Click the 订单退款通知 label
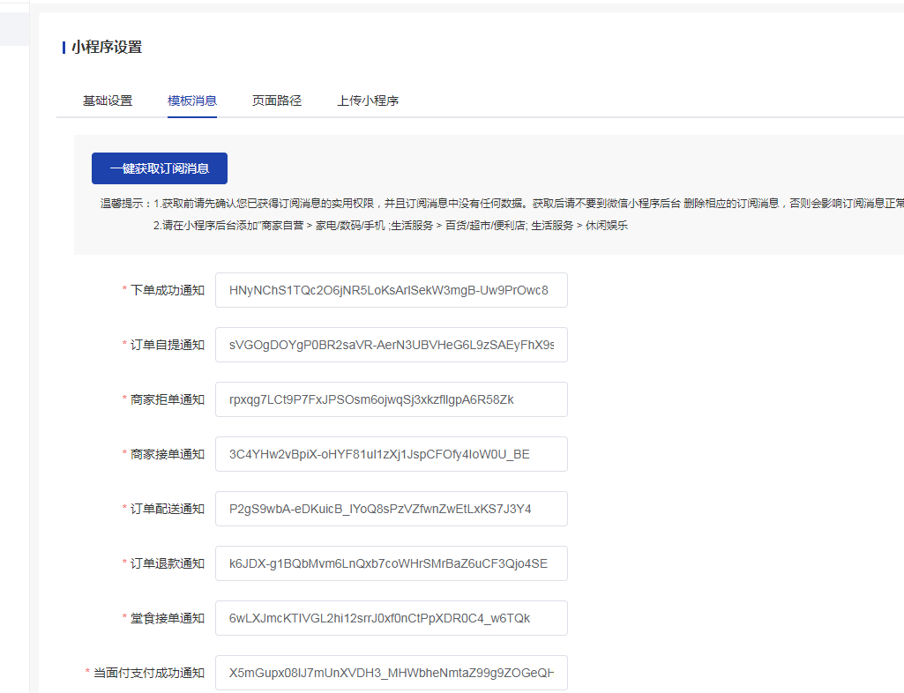 (168, 563)
